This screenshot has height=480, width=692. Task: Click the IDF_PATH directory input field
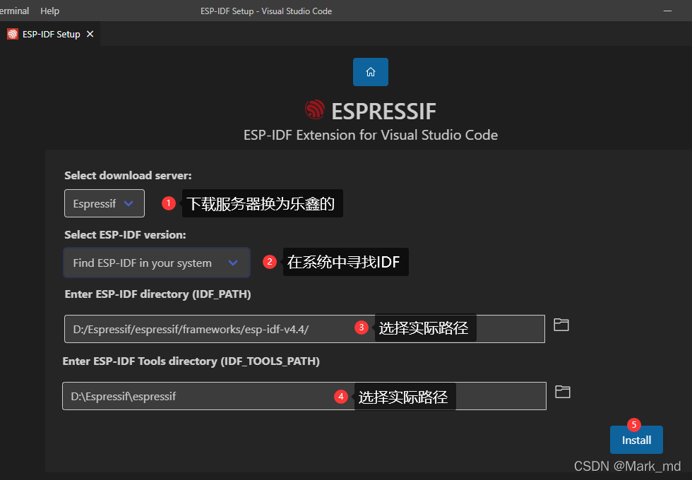point(304,329)
